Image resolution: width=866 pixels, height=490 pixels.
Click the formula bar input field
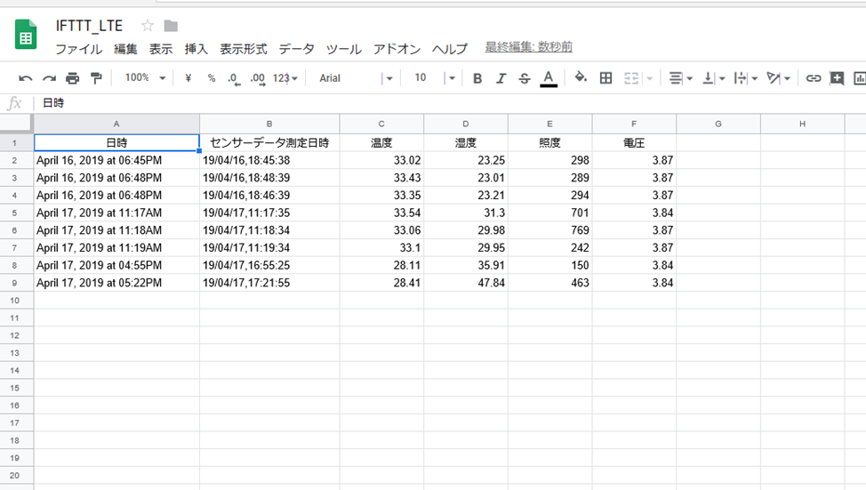pyautogui.click(x=445, y=103)
